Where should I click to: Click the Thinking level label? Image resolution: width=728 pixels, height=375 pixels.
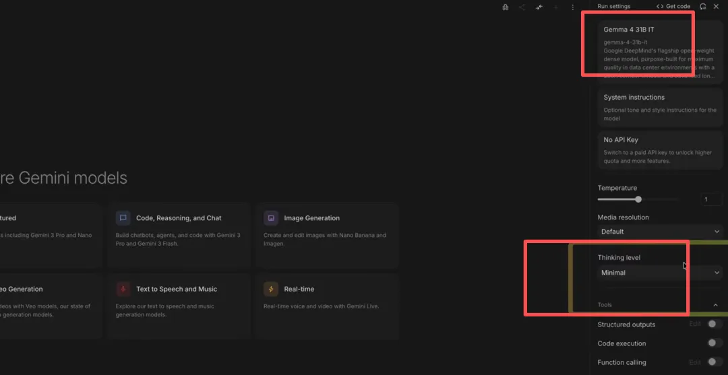point(619,257)
